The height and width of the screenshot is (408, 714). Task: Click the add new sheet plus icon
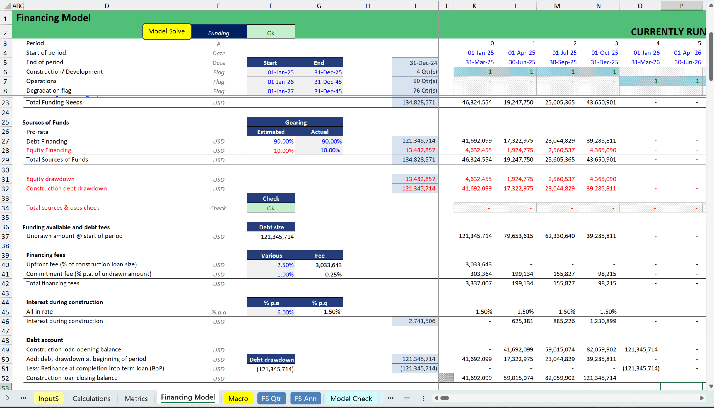(407, 398)
